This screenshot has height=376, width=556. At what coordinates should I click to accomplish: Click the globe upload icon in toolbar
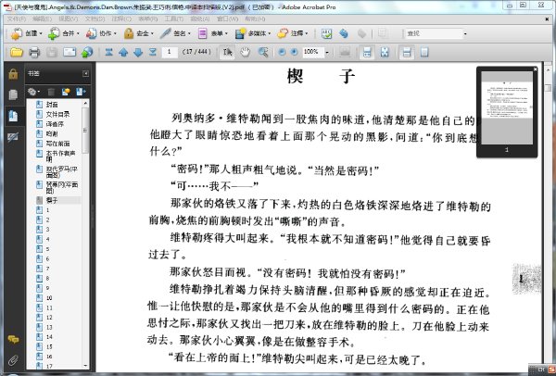87,53
